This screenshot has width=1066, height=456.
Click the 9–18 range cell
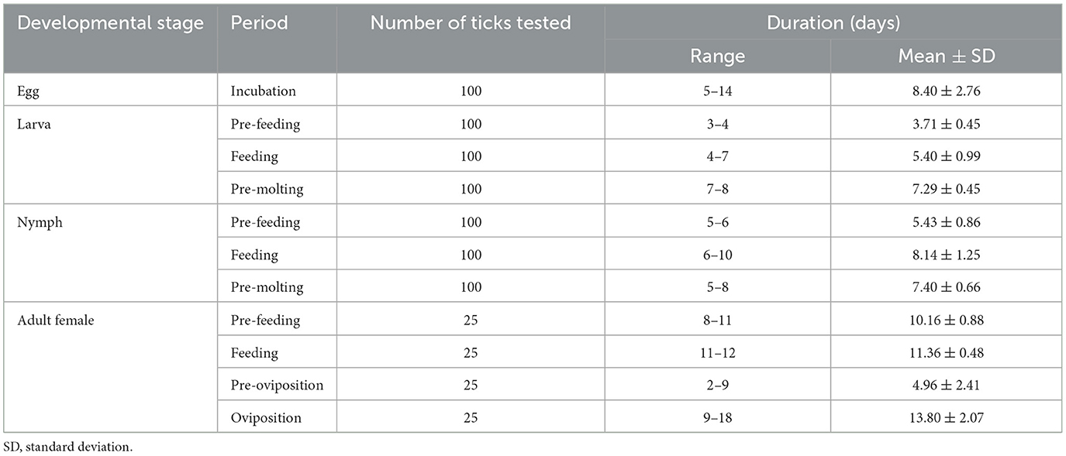pyautogui.click(x=718, y=417)
